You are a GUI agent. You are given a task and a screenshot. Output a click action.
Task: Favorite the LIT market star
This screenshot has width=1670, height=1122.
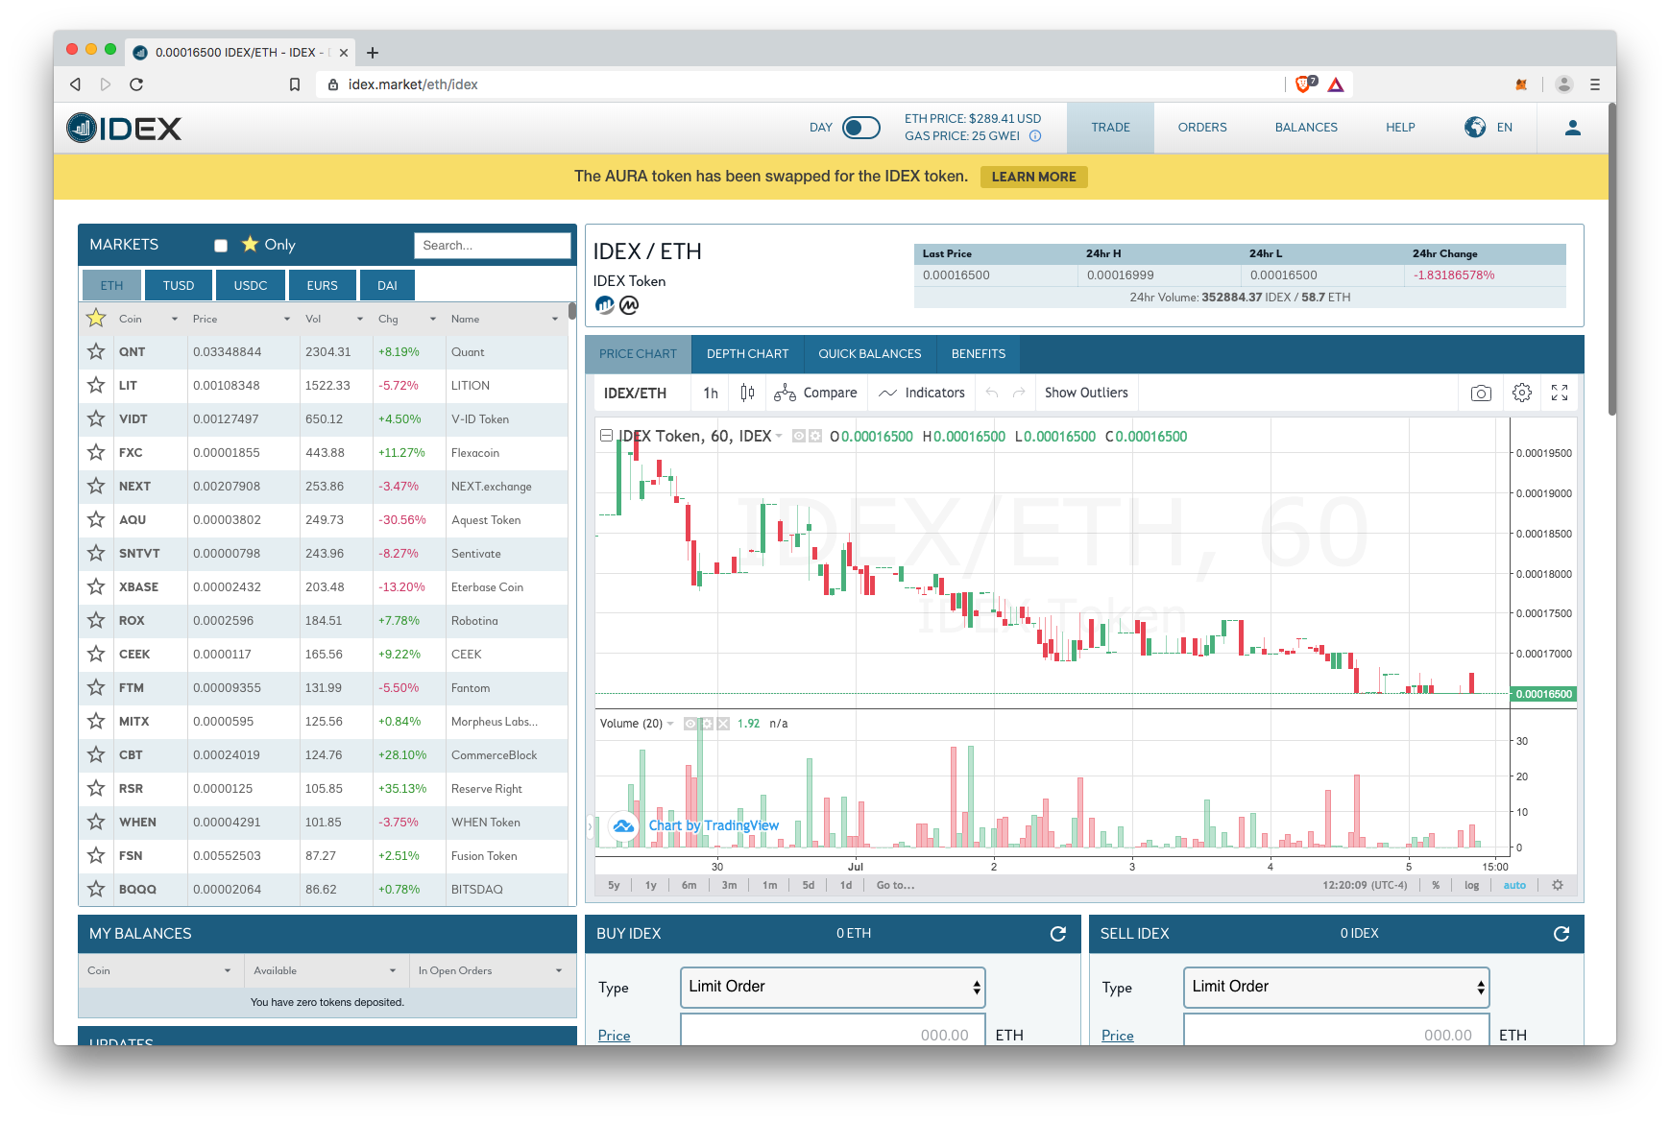tap(96, 386)
